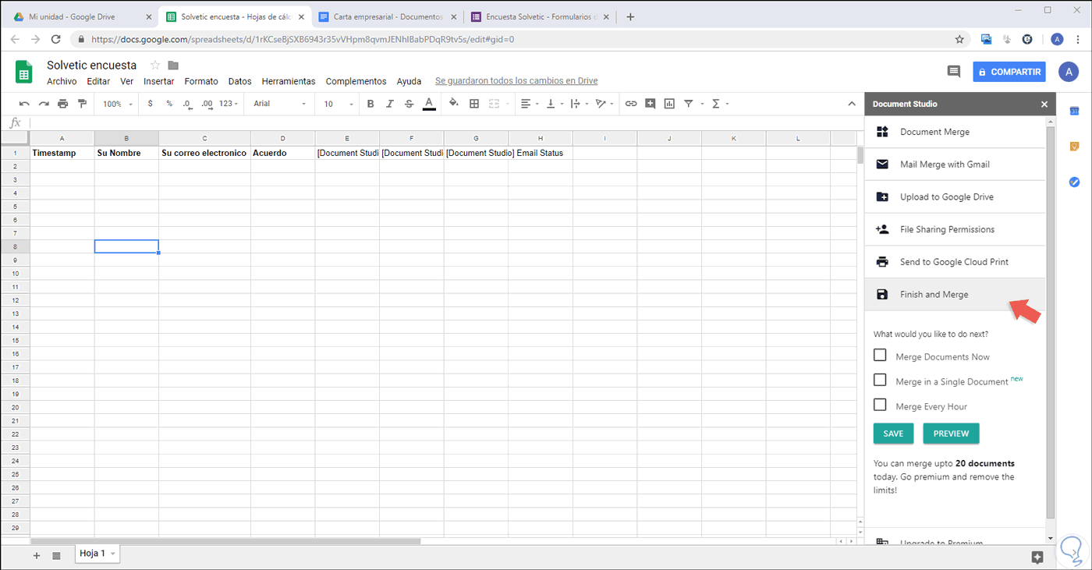Image resolution: width=1092 pixels, height=570 pixels.
Task: Open the Insertar menu
Action: [159, 81]
